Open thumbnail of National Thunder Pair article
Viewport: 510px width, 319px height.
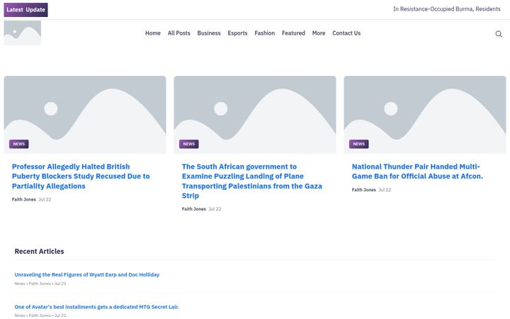(x=425, y=115)
